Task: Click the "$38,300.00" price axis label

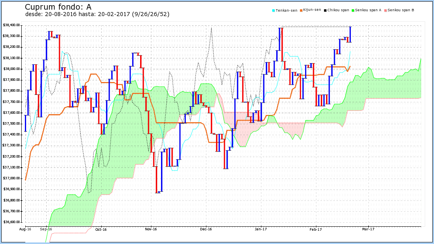Action: tap(11, 36)
